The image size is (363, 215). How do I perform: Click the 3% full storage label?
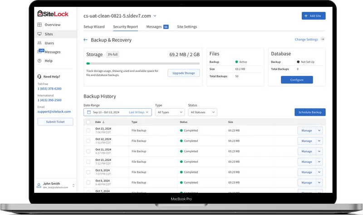tap(113, 54)
